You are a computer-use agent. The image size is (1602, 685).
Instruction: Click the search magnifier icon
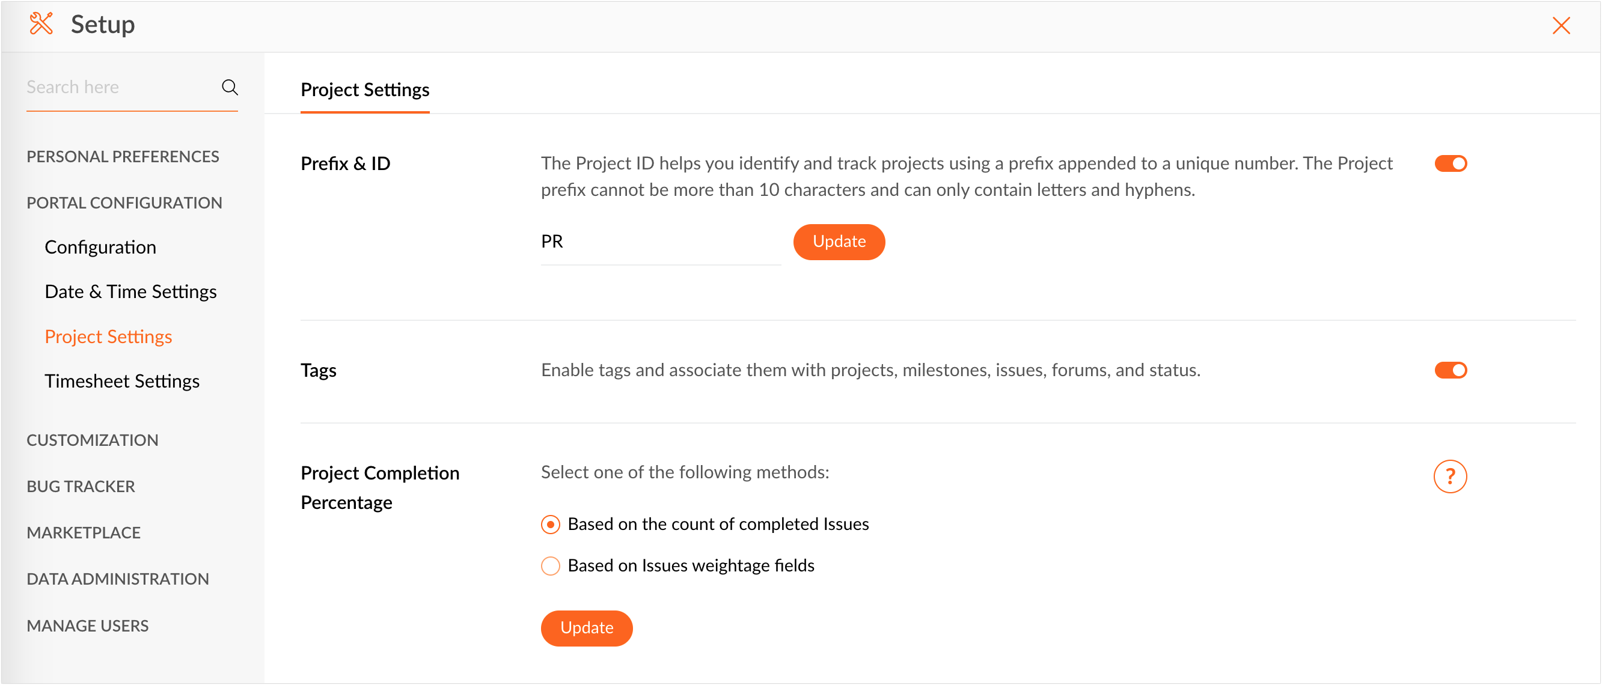(230, 87)
